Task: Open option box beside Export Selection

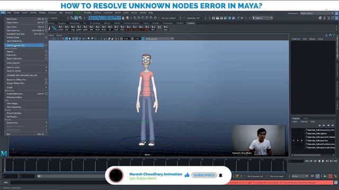Action: [46, 59]
